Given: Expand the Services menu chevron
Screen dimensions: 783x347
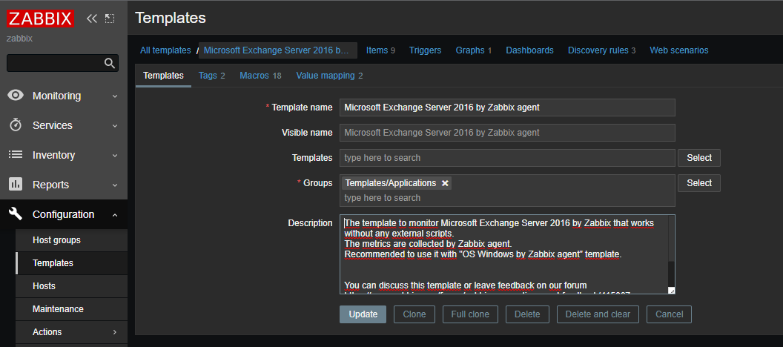Looking at the screenshot, I should tap(115, 126).
